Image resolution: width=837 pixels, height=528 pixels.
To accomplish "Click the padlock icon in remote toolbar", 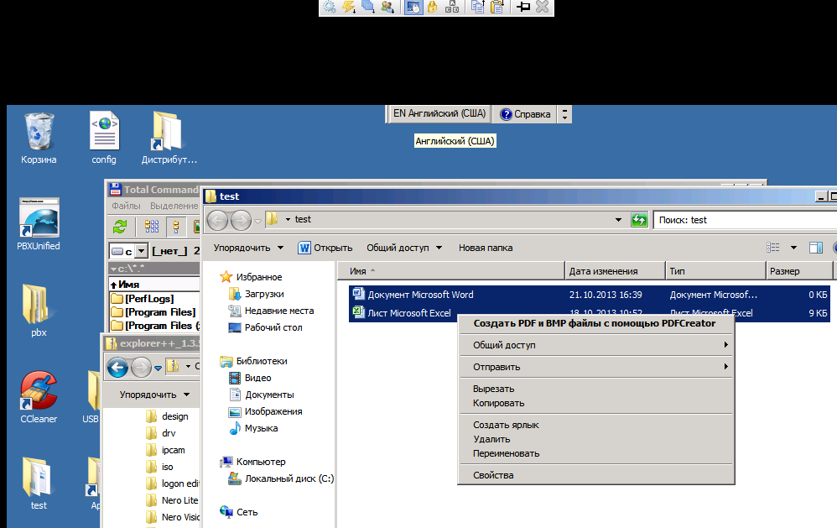I will coord(433,8).
